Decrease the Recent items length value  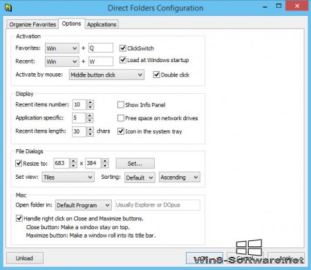coord(91,134)
